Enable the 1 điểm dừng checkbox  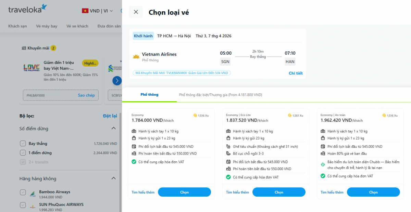click(x=23, y=153)
